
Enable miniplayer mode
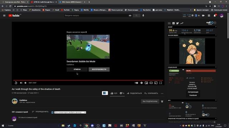(x=146, y=83)
